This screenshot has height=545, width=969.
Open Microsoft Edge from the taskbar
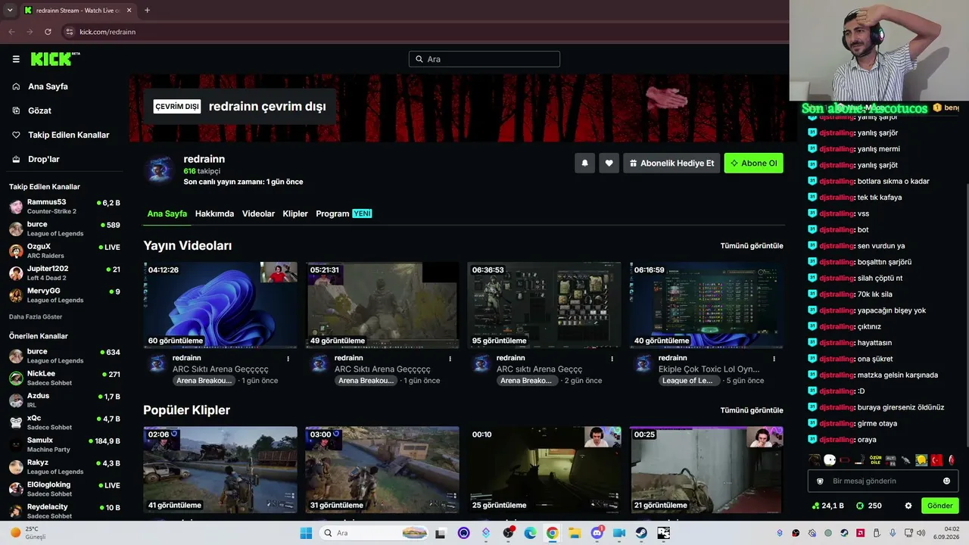[x=530, y=533]
